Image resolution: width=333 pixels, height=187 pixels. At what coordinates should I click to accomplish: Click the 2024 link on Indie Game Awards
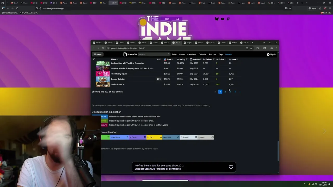point(167,19)
